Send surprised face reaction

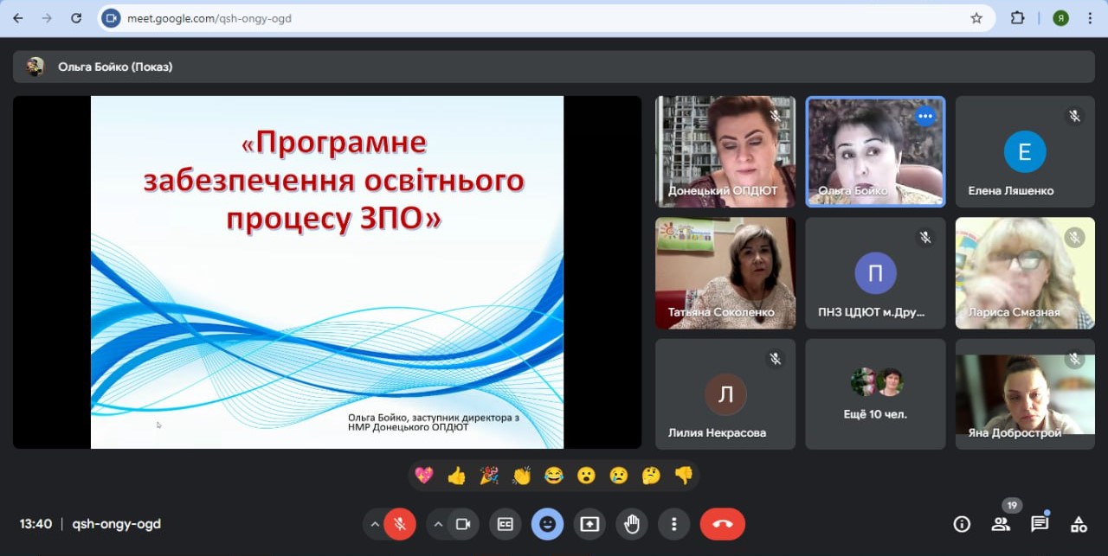[586, 475]
